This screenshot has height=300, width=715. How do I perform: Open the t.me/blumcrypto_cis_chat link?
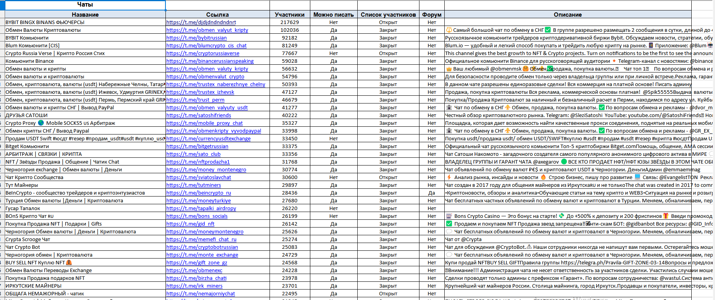pos(206,46)
